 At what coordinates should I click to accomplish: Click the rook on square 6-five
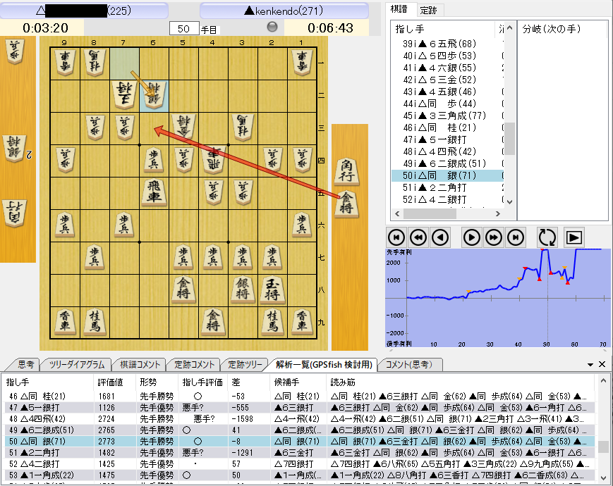coord(154,192)
